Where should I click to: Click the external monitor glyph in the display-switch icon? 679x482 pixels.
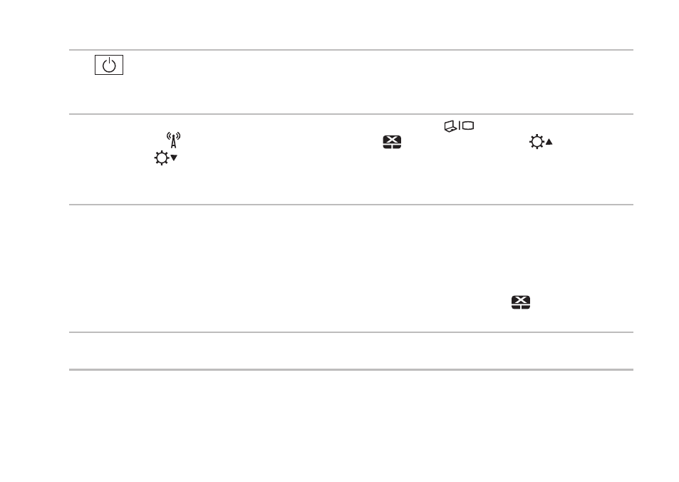[x=468, y=125]
